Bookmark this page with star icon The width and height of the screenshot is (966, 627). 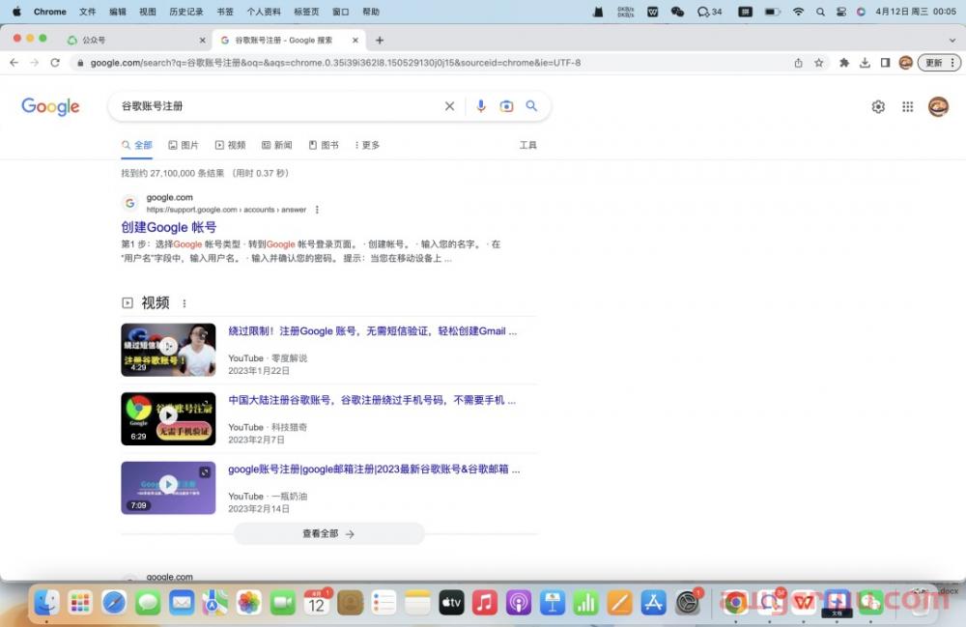click(x=819, y=63)
